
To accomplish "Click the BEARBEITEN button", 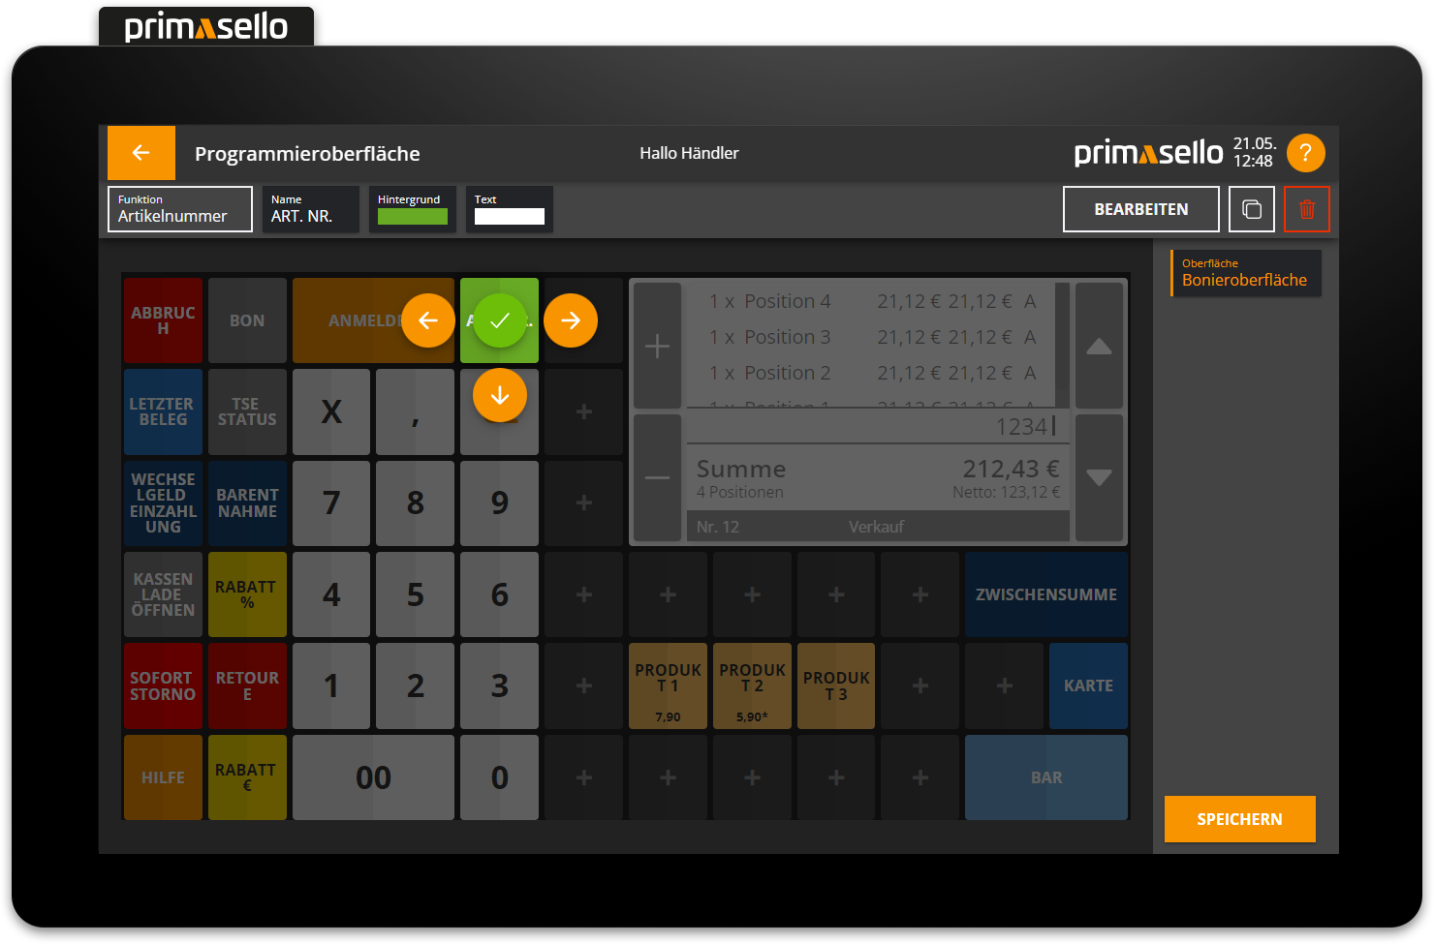I will tap(1140, 209).
